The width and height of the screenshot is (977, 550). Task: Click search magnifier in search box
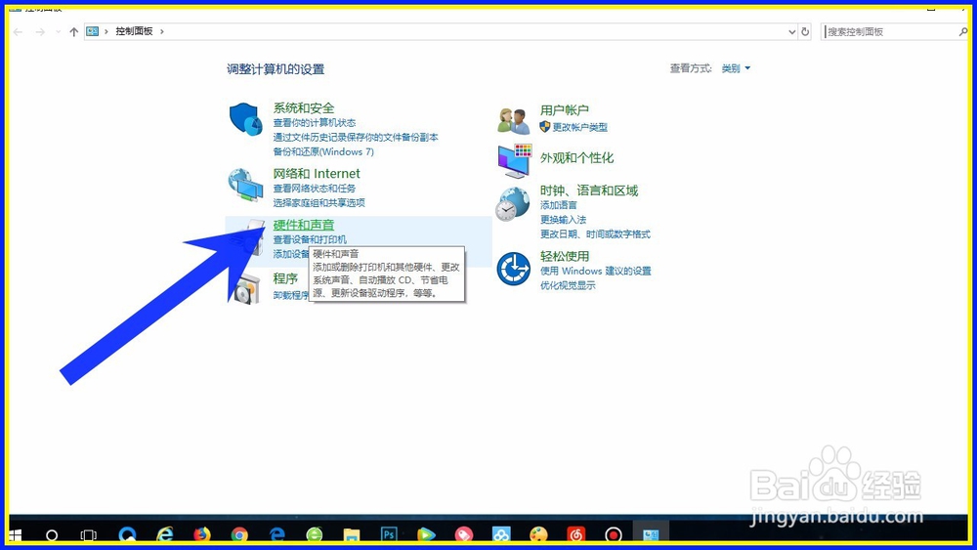[x=962, y=31]
